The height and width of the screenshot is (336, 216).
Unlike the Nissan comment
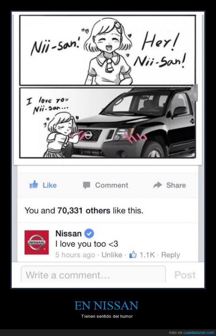tap(112, 255)
